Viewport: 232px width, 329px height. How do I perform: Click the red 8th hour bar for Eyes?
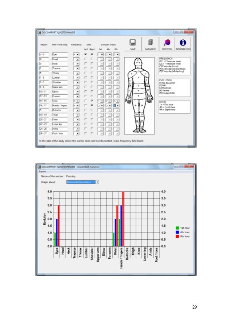click(x=59, y=226)
